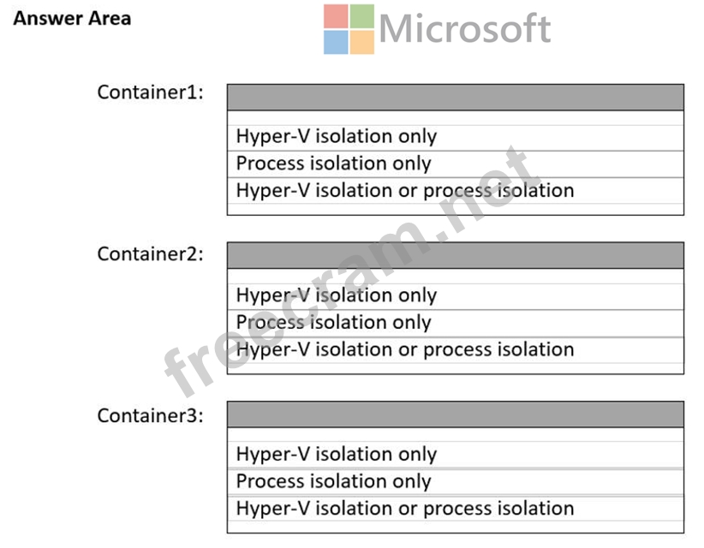The width and height of the screenshot is (704, 548).
Task: Click the green square of the Microsoft logo
Action: [362, 17]
